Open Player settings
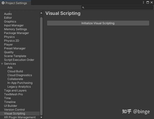154x119 pixels. click(x=8, y=44)
